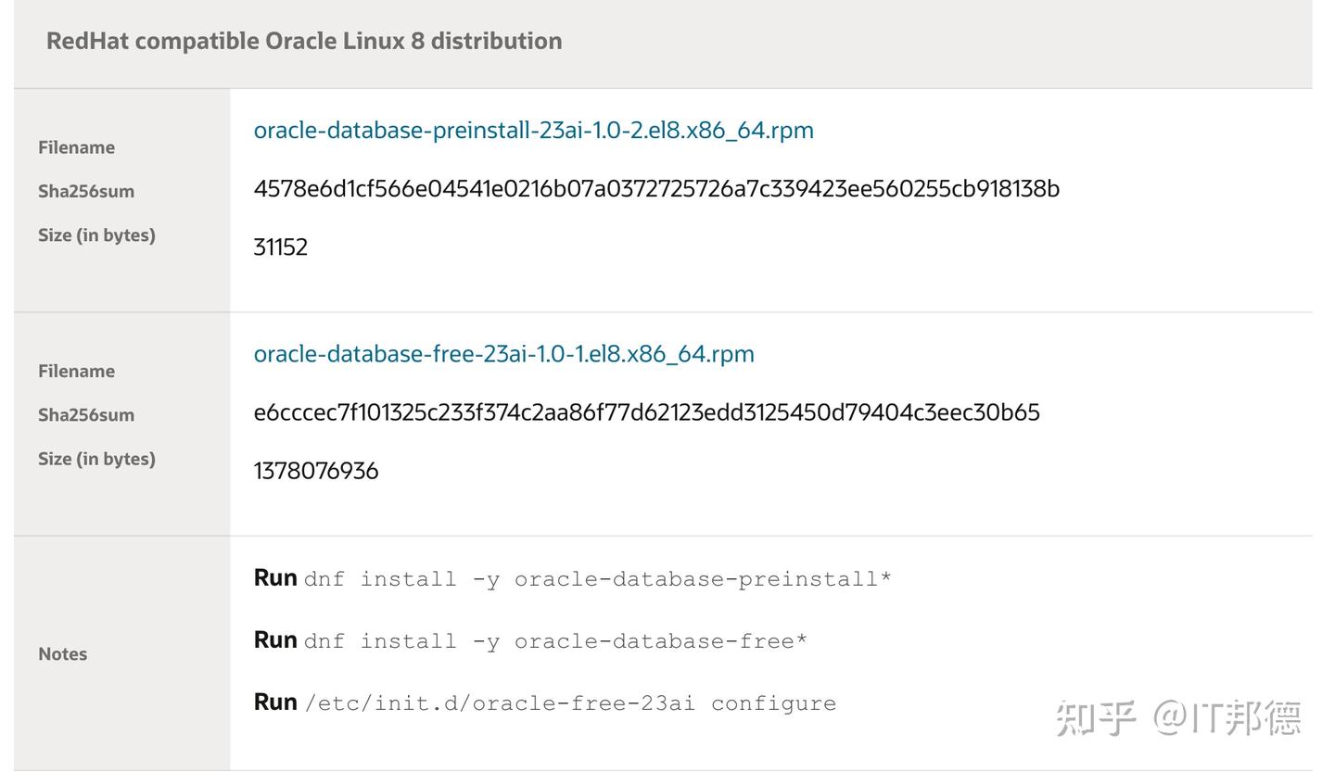Click the dnf install oracle-database-free* command
Viewport: 1335px width, 772px height.
(x=555, y=641)
